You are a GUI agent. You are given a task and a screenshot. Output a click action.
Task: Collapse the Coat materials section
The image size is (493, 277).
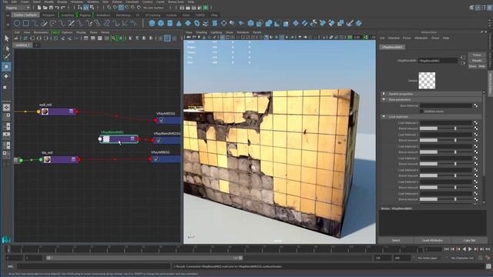click(x=384, y=116)
